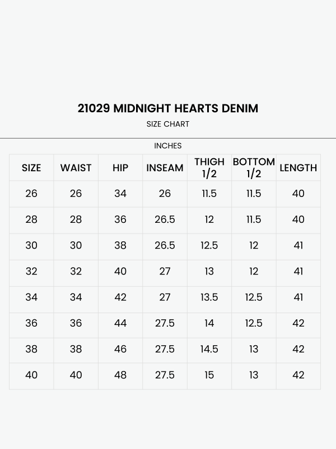
Task: Click thigh value 14.5 in size 38 row
Action: (x=209, y=349)
